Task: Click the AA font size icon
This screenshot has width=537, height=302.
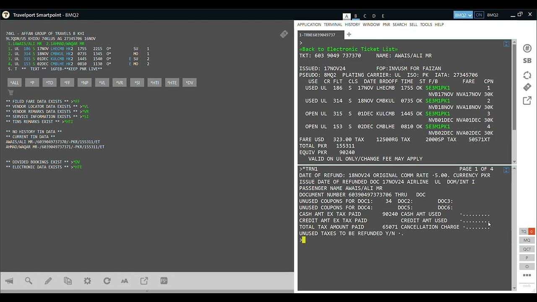Action: pyautogui.click(x=125, y=281)
